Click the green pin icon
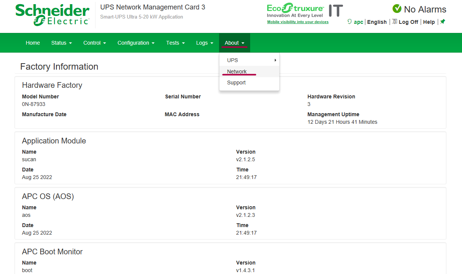This screenshot has height=274, width=462. point(443,22)
